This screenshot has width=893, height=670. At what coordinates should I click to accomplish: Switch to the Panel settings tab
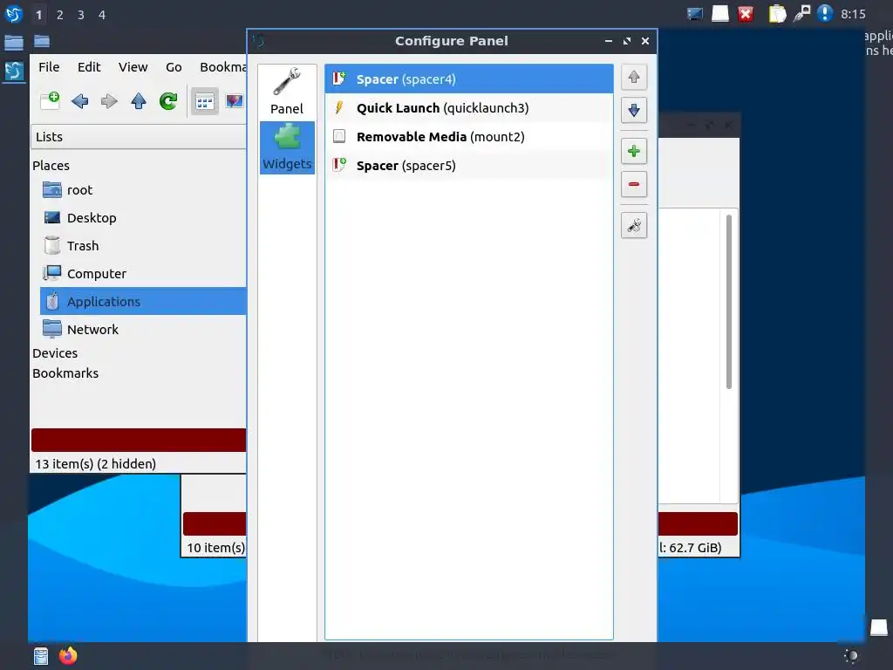287,92
